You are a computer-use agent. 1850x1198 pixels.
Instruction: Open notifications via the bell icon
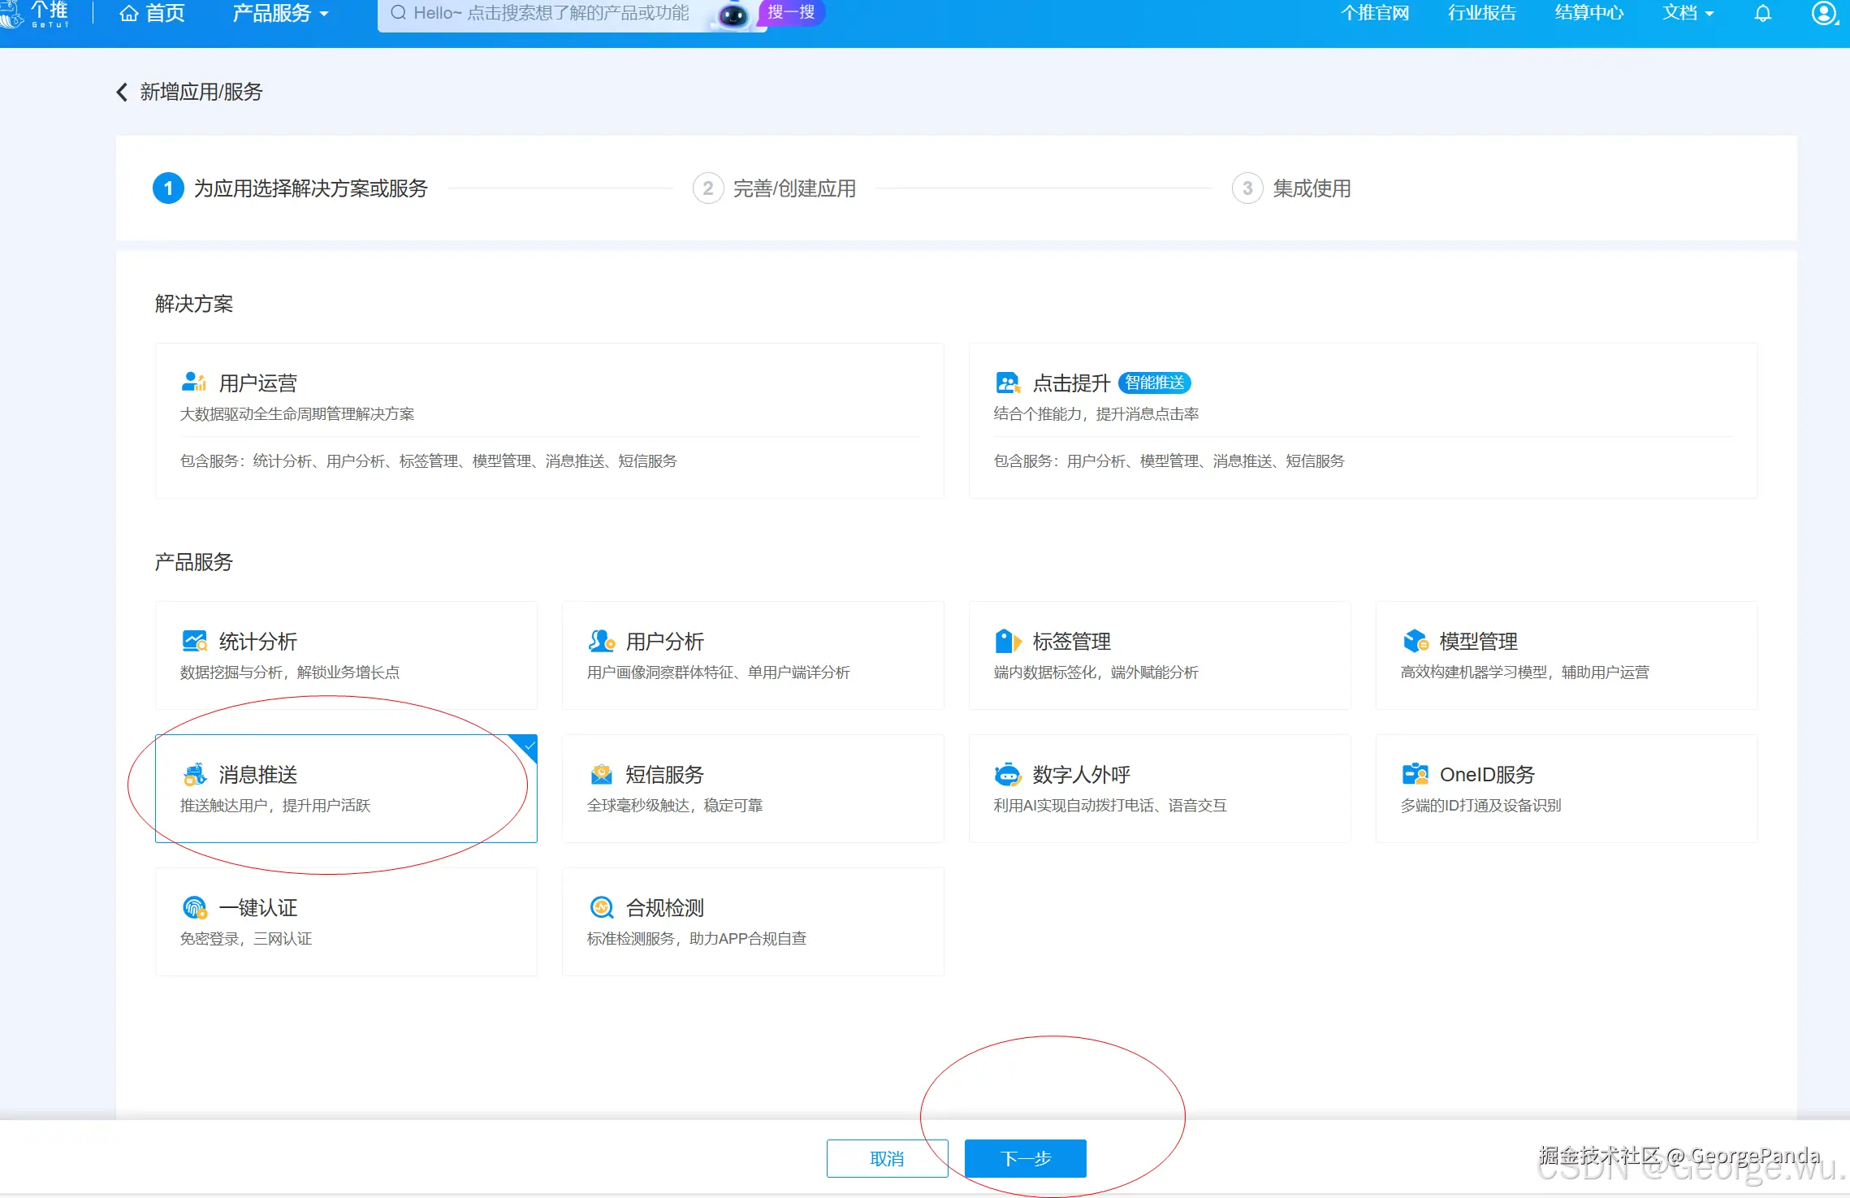point(1762,13)
